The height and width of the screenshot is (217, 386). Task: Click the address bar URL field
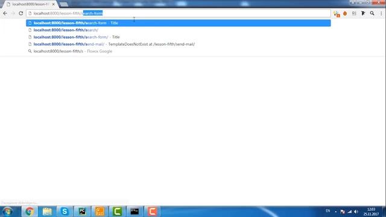(179, 13)
